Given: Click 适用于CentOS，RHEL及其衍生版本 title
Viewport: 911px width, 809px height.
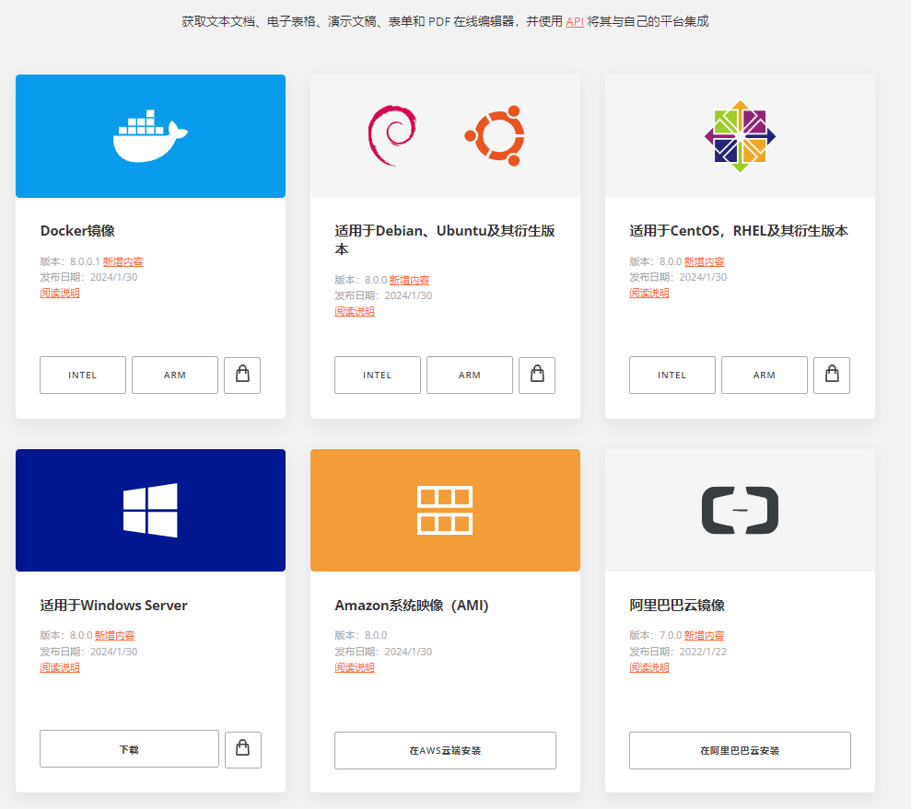Looking at the screenshot, I should (x=739, y=231).
